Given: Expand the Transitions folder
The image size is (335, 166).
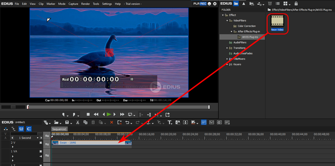Looking at the screenshot, I should [x=227, y=48].
